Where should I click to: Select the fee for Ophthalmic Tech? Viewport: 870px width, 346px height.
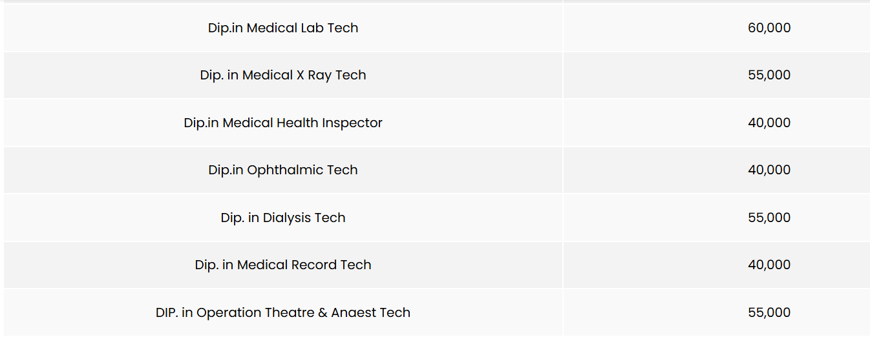[769, 170]
